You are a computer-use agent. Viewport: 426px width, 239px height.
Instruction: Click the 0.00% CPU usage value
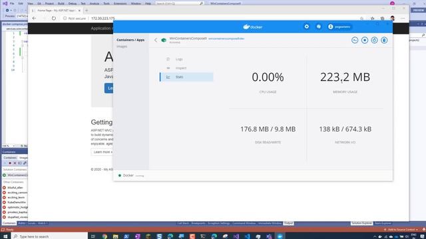coord(268,77)
